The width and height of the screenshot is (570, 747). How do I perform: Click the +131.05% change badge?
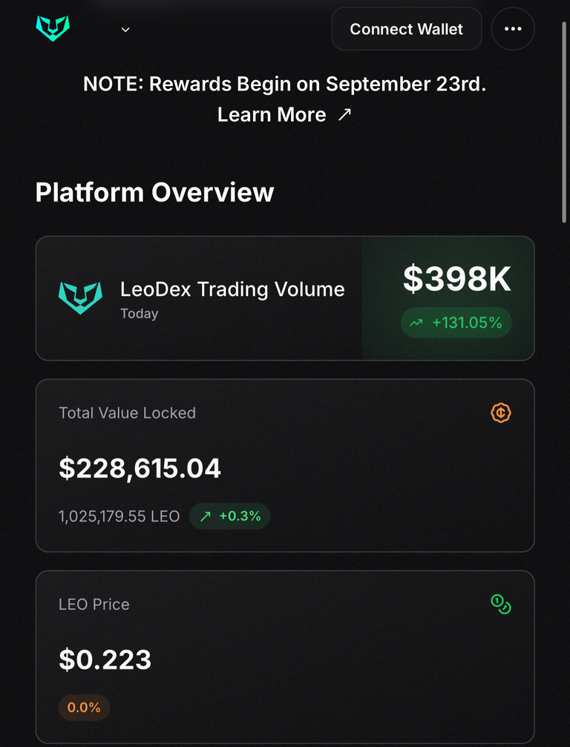(456, 323)
